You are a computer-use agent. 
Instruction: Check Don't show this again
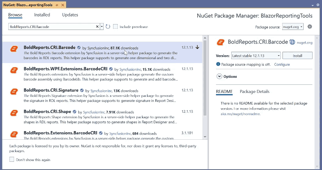pyautogui.click(x=12, y=159)
